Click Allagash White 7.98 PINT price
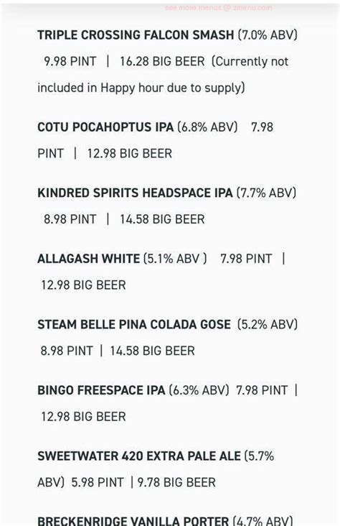The width and height of the screenshot is (340, 526). (246, 259)
